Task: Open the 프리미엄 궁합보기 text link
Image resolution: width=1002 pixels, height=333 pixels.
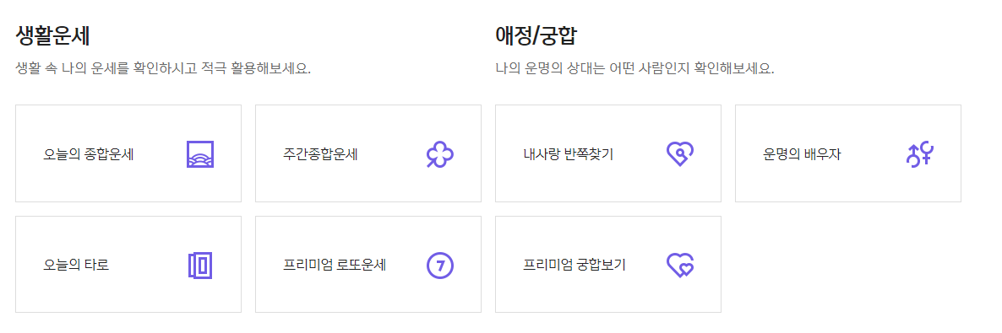Action: pyautogui.click(x=574, y=265)
